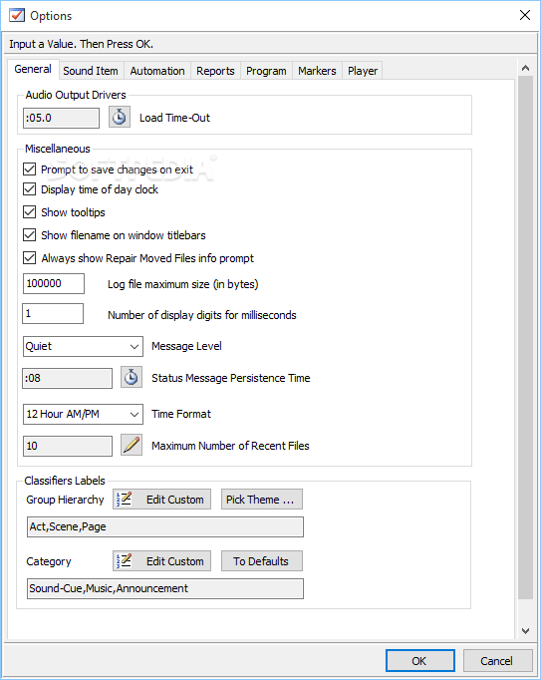Click the milliseconds display digits field
This screenshot has width=541, height=680.
click(53, 313)
